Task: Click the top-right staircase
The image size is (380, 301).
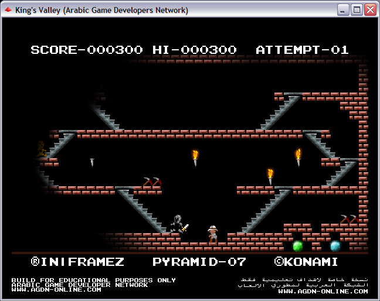Action: pos(279,112)
